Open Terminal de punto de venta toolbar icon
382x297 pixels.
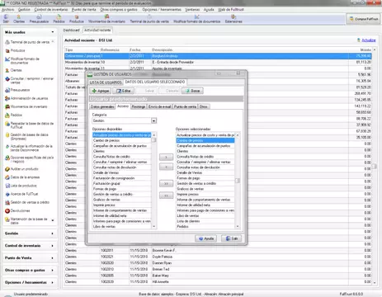[x=149, y=19]
